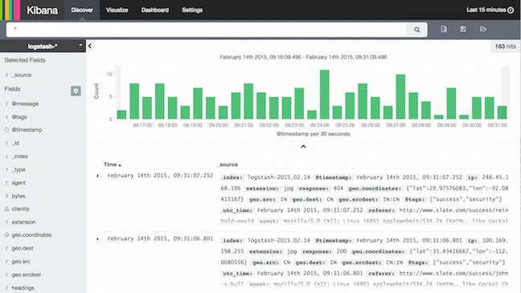Select the _type field
Image resolution: width=521 pixels, height=293 pixels.
point(18,169)
